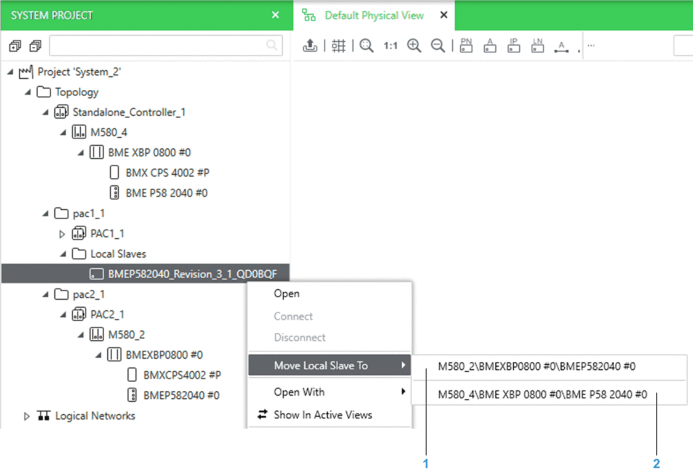Toggle the grid icon in the toolbar
This screenshot has height=472, width=693.
339,46
